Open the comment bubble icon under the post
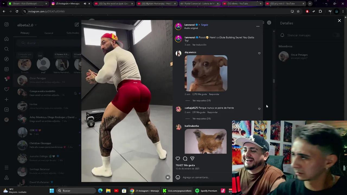The image size is (347, 195). click(185, 159)
